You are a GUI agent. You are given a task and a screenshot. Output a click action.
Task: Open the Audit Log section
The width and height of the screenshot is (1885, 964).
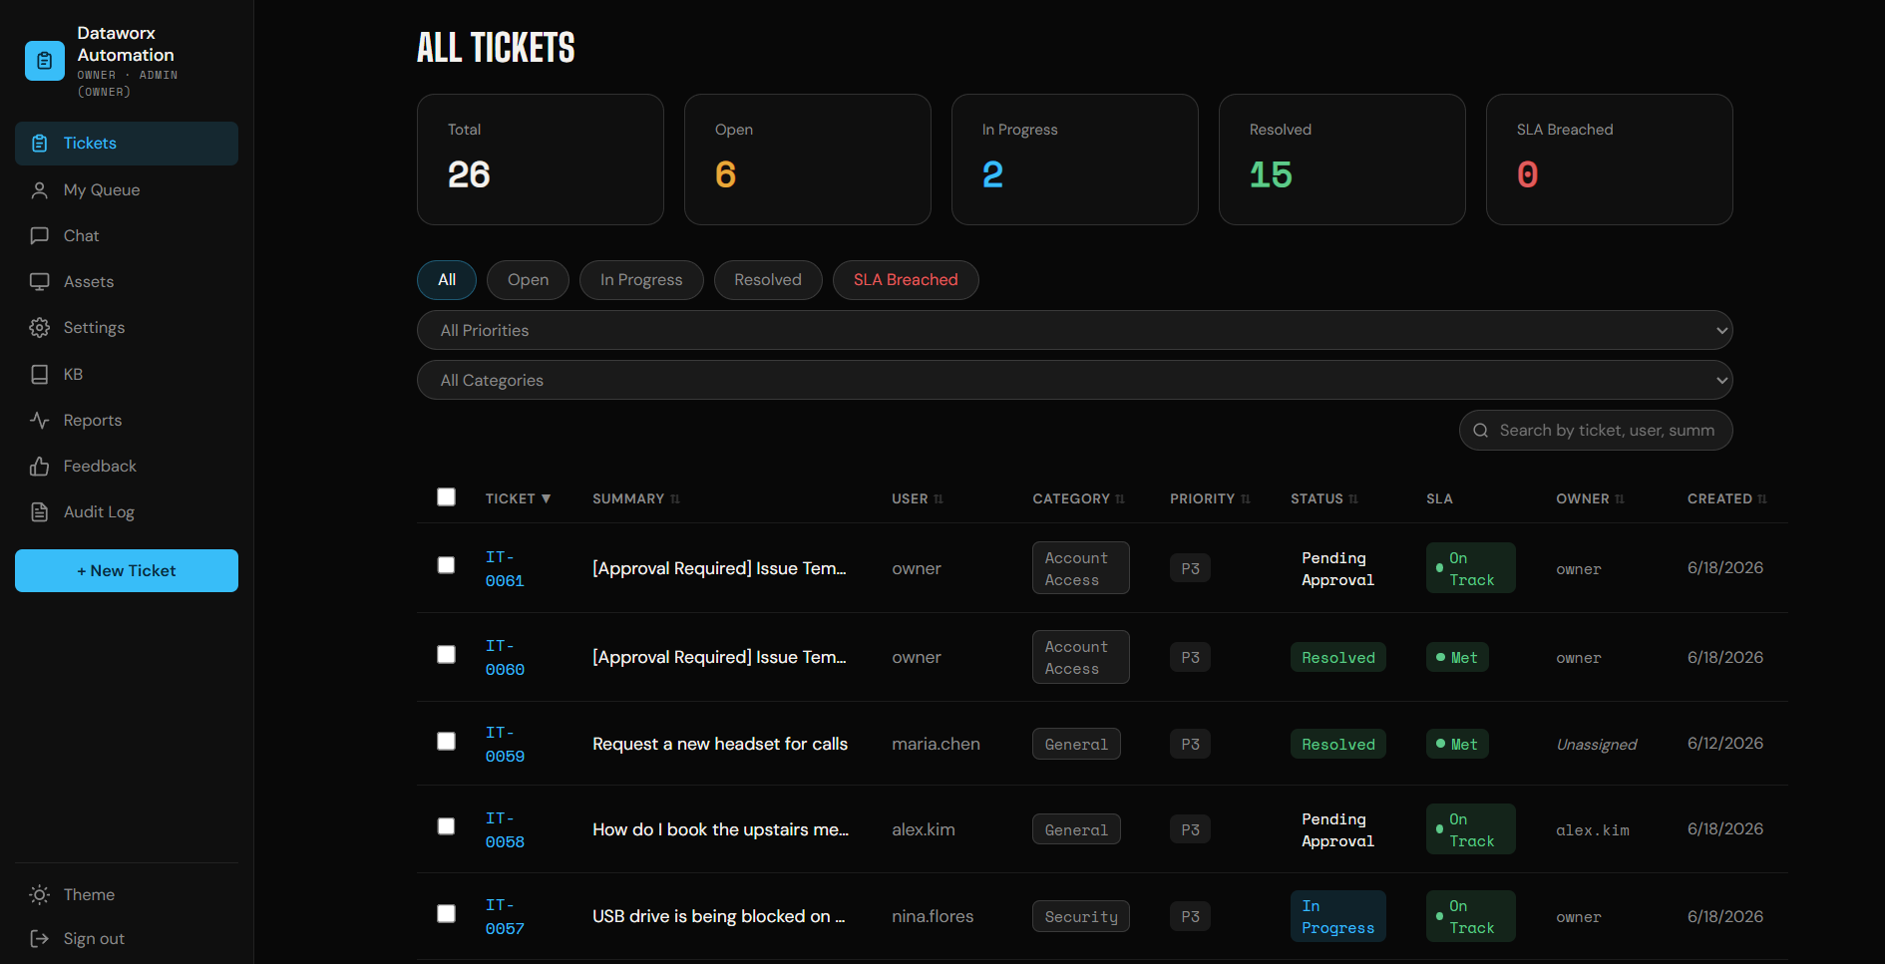127,512
